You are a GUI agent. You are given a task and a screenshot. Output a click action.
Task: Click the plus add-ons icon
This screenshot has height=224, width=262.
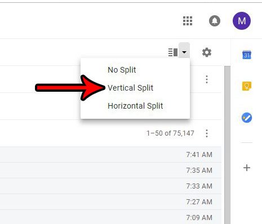(x=247, y=168)
